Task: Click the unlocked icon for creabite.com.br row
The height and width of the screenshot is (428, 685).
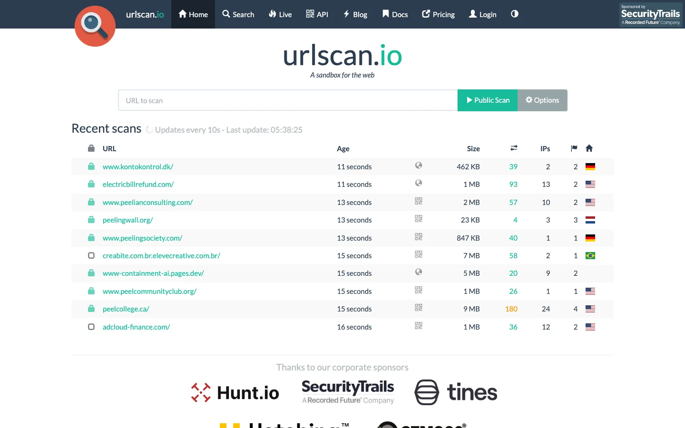Action: click(91, 255)
